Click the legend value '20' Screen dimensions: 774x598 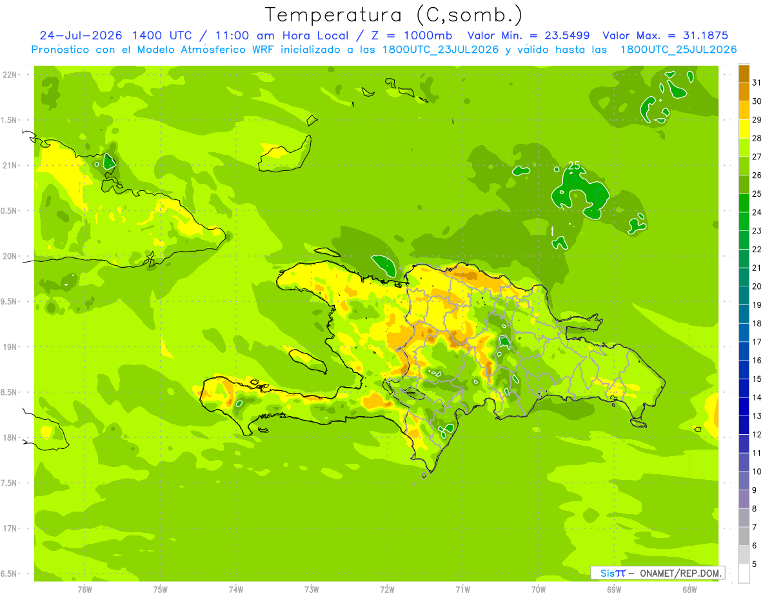point(757,286)
